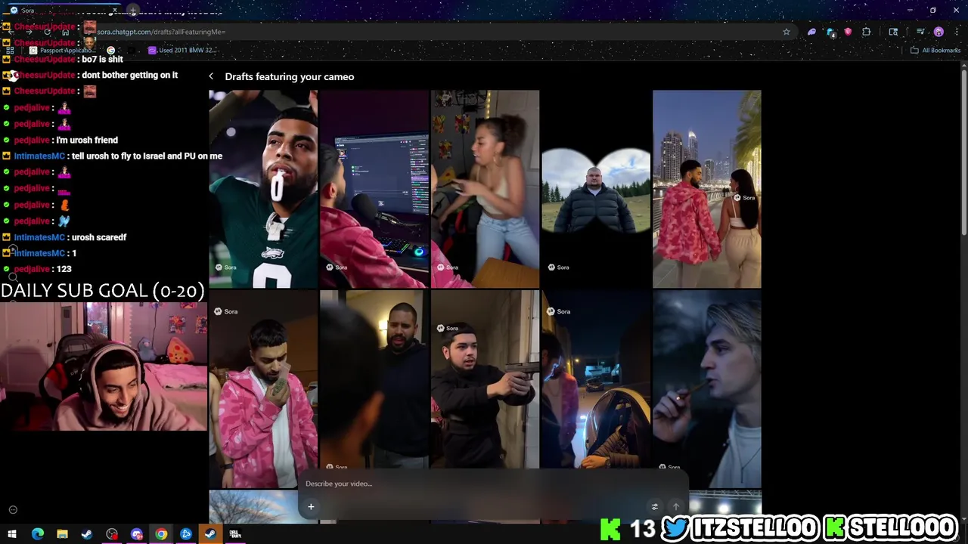Open the binocular view puffer jacket man draft
This screenshot has width=968, height=544.
596,189
